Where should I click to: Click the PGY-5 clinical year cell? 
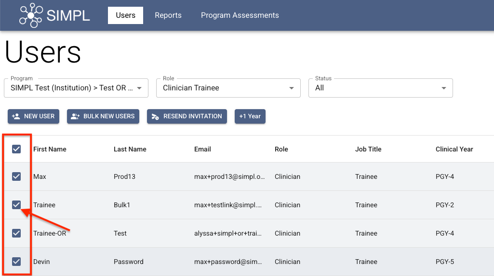tap(445, 262)
